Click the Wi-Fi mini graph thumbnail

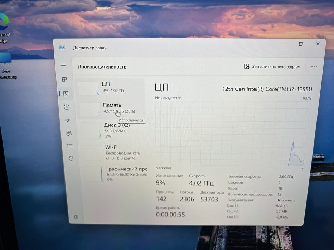point(92,152)
